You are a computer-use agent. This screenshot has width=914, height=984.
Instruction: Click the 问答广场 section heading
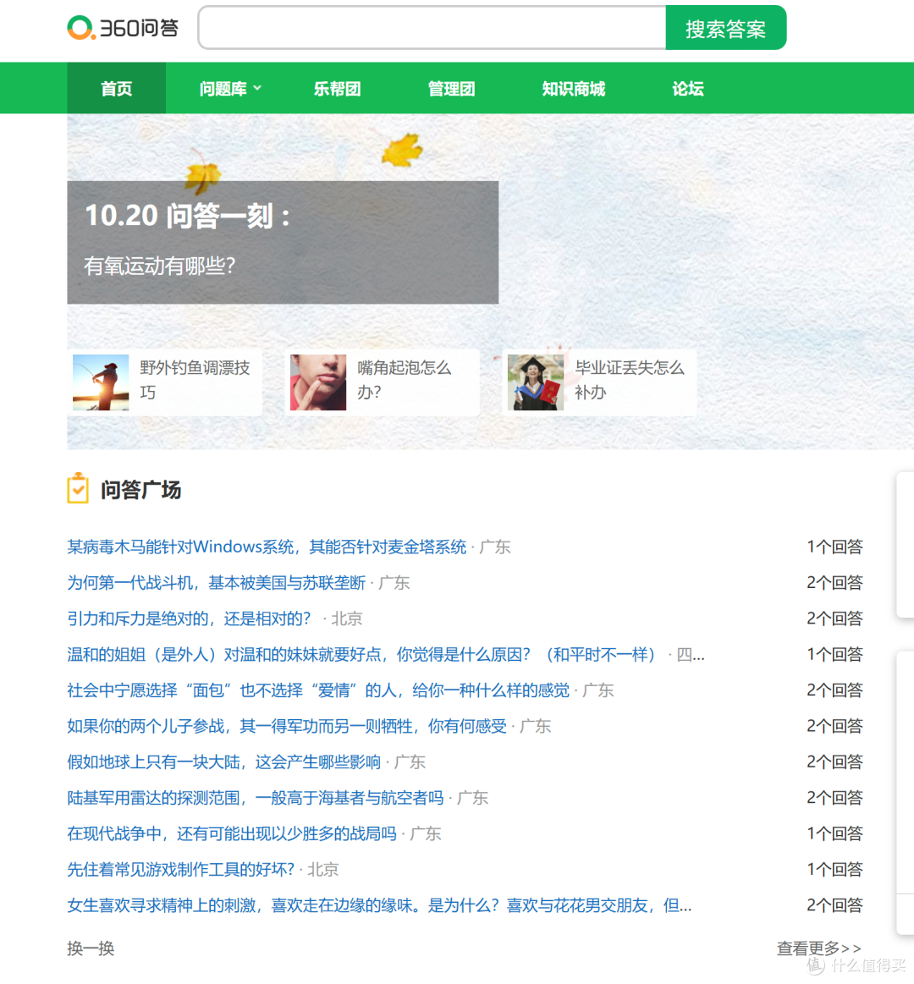[141, 490]
